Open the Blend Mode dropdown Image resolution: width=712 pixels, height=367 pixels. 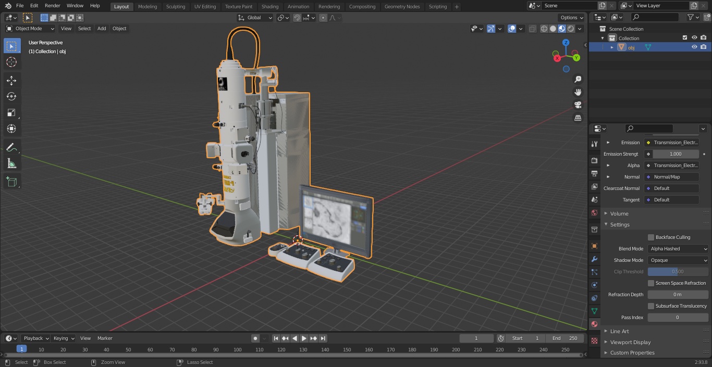(x=678, y=249)
